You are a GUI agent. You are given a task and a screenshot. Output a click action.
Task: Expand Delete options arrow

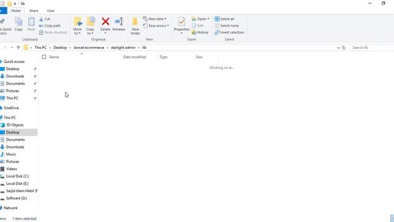click(105, 33)
